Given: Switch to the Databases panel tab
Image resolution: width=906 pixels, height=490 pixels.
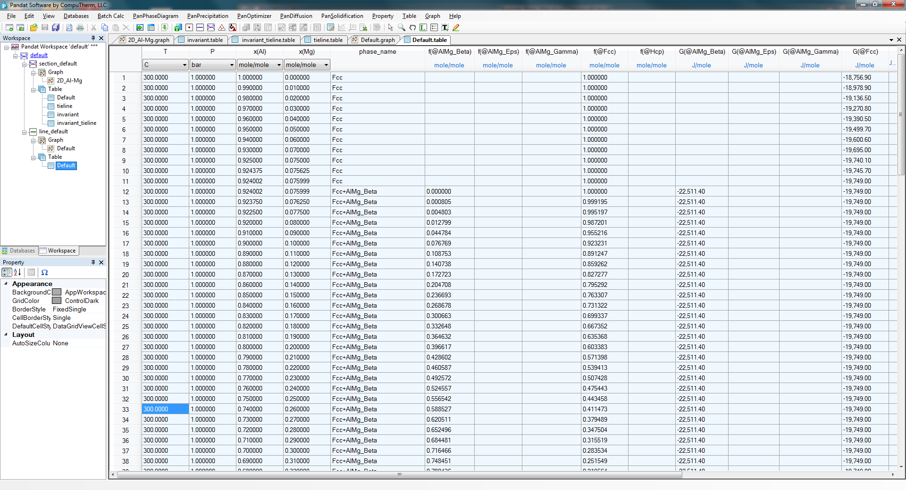Looking at the screenshot, I should pyautogui.click(x=19, y=251).
